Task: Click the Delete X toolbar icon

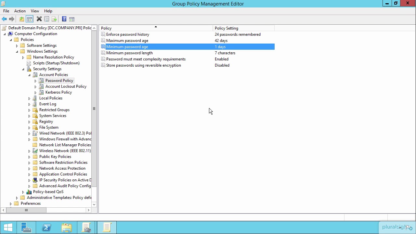Action: pos(39,19)
